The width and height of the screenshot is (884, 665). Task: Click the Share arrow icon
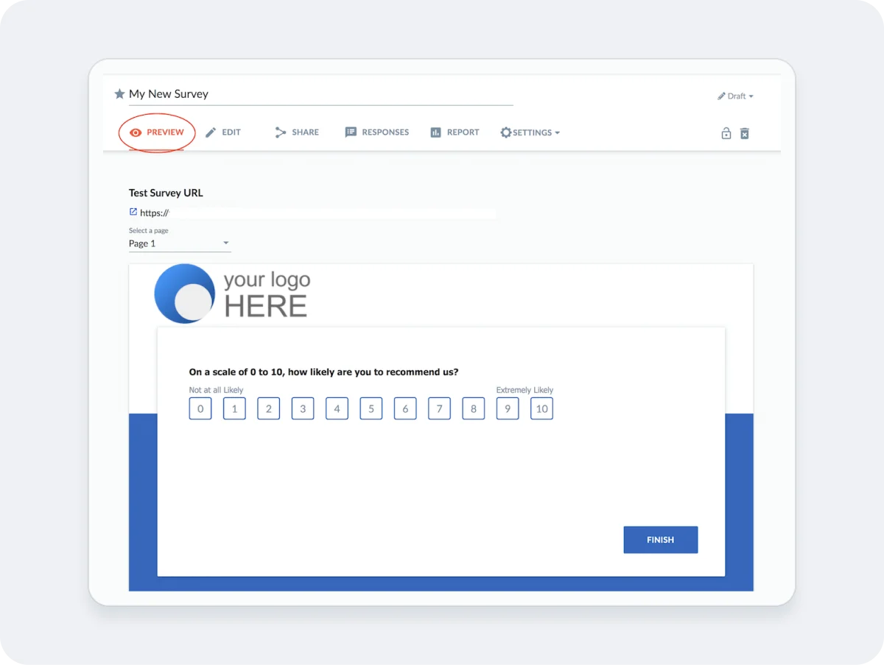(x=280, y=132)
